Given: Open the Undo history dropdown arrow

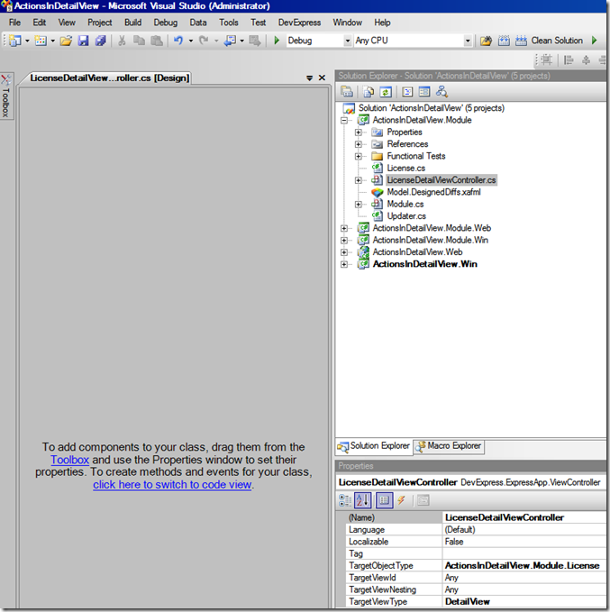Looking at the screenshot, I should (191, 41).
